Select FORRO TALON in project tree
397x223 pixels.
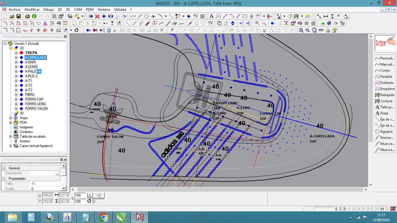click(x=36, y=108)
